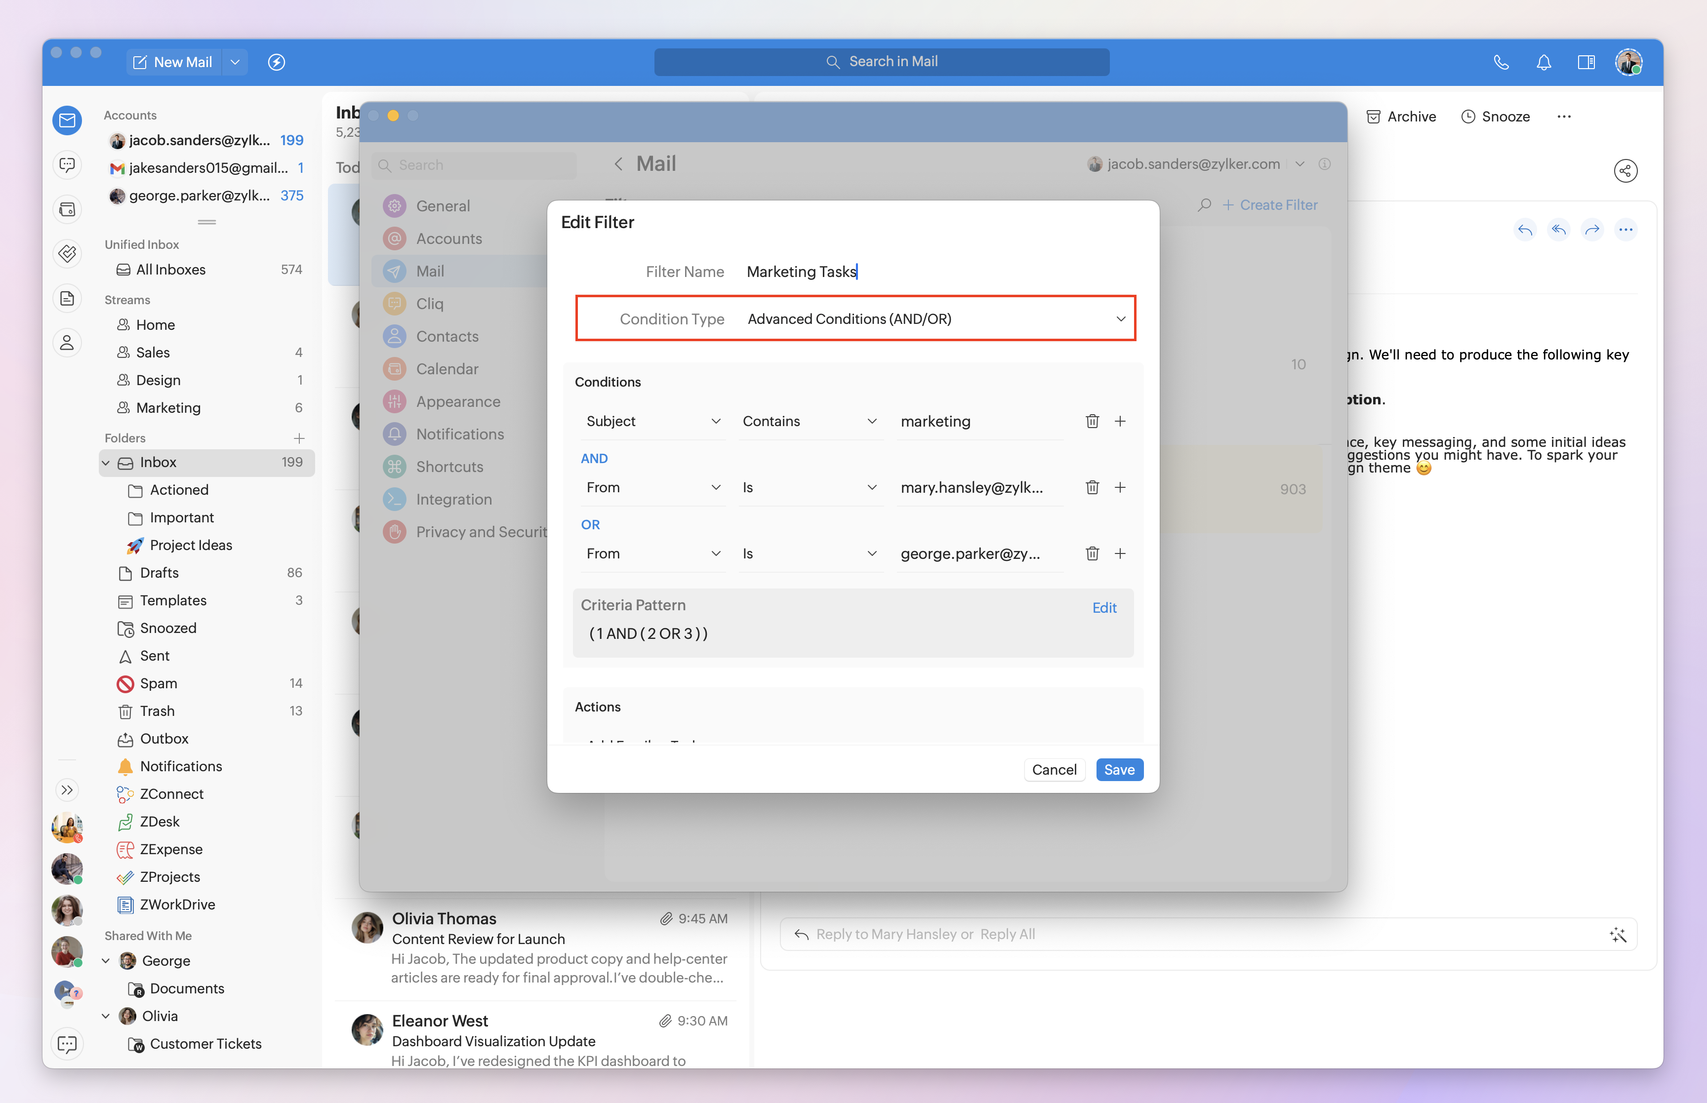The image size is (1707, 1103).
Task: Add a new folder with plus icon
Action: pos(299,437)
